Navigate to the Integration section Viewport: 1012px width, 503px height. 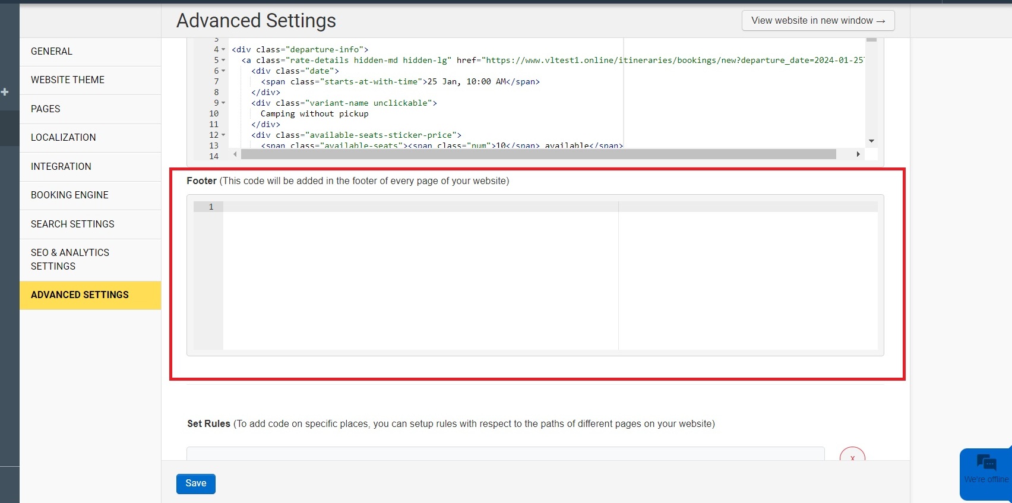tap(61, 167)
